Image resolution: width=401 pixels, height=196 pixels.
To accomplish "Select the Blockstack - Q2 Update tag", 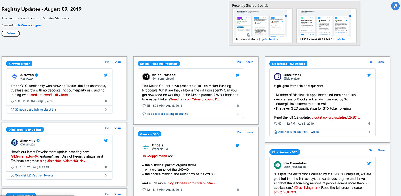I will click(288, 64).
